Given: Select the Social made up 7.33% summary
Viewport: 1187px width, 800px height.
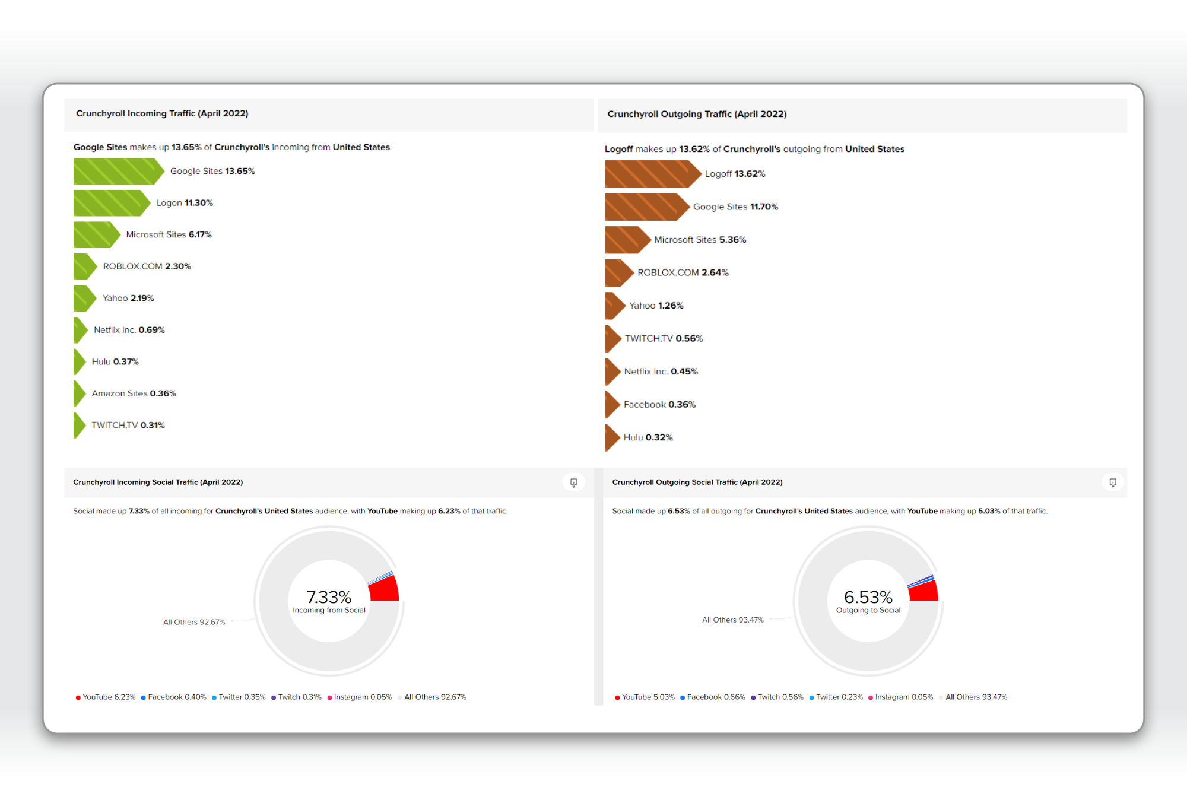Looking at the screenshot, I should tap(290, 511).
